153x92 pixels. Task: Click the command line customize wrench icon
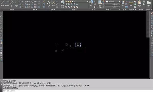click(x=1, y=84)
